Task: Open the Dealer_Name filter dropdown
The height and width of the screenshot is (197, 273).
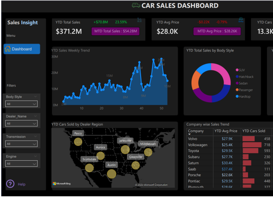Action: click(x=22, y=124)
